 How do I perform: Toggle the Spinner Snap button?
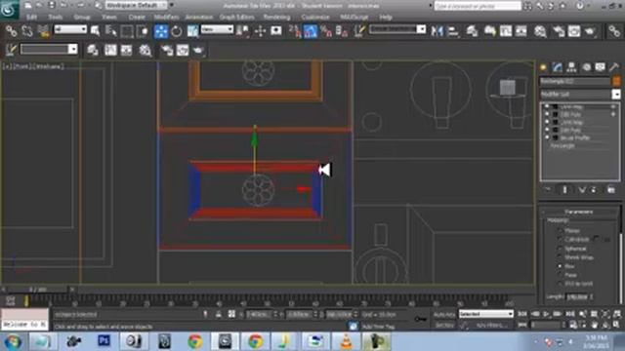(342, 30)
